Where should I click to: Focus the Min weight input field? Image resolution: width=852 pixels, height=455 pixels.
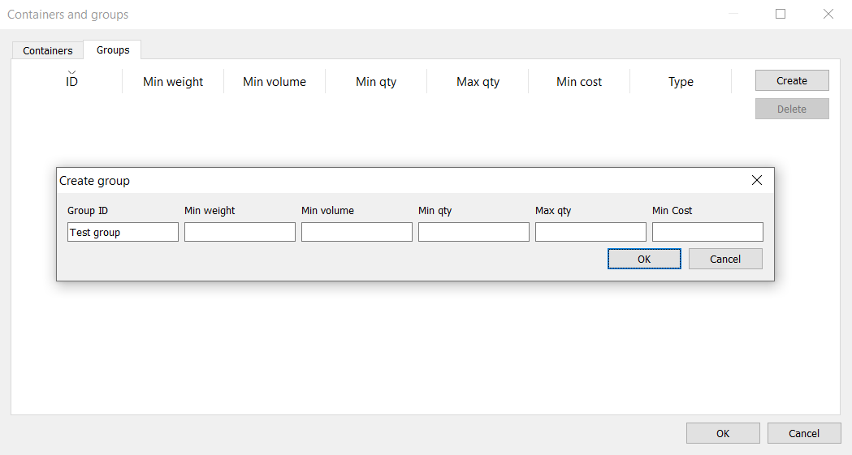pyautogui.click(x=240, y=232)
